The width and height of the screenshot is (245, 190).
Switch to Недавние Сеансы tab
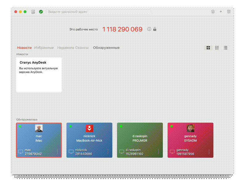pos(73,48)
